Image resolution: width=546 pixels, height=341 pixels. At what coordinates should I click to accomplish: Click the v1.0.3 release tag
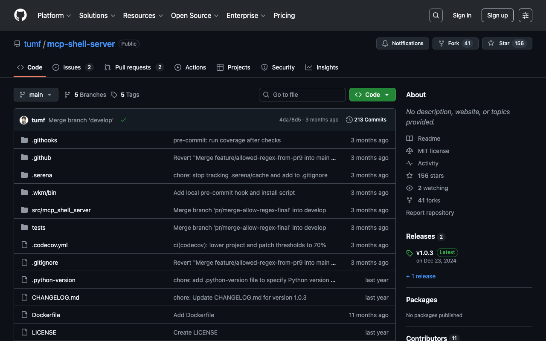(x=424, y=252)
